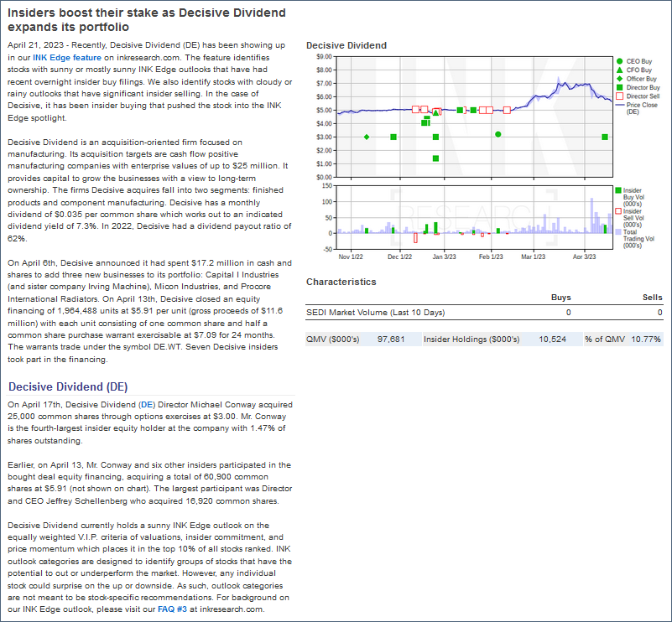
Task: Click the 'Characteristics' heading
Action: coord(341,282)
